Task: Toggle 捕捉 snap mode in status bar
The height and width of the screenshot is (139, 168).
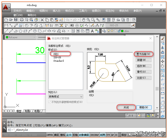Action: click(x=56, y=135)
